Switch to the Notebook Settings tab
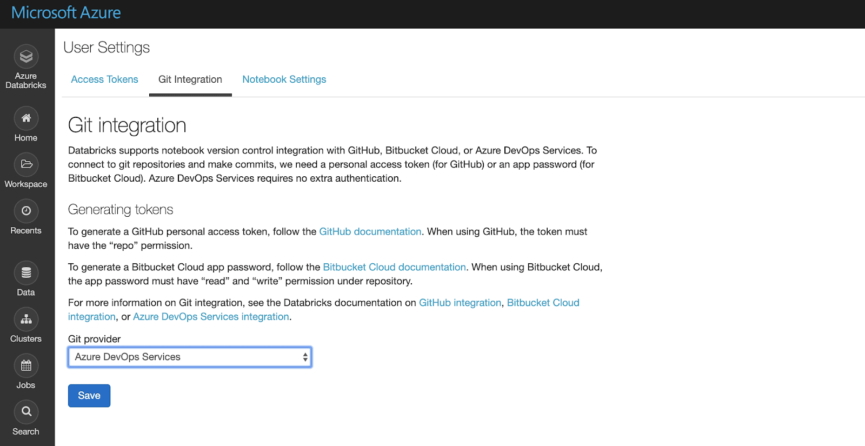The image size is (865, 446). (284, 79)
